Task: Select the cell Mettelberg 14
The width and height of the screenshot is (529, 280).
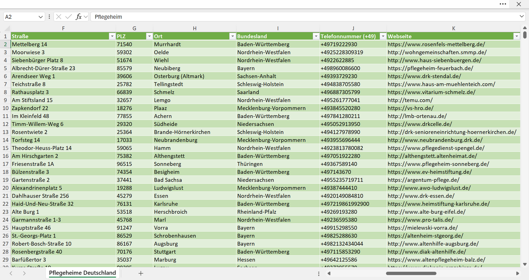Action: [63, 44]
